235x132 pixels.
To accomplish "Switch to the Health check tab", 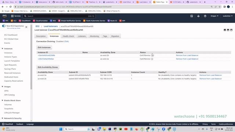I will [68, 36].
